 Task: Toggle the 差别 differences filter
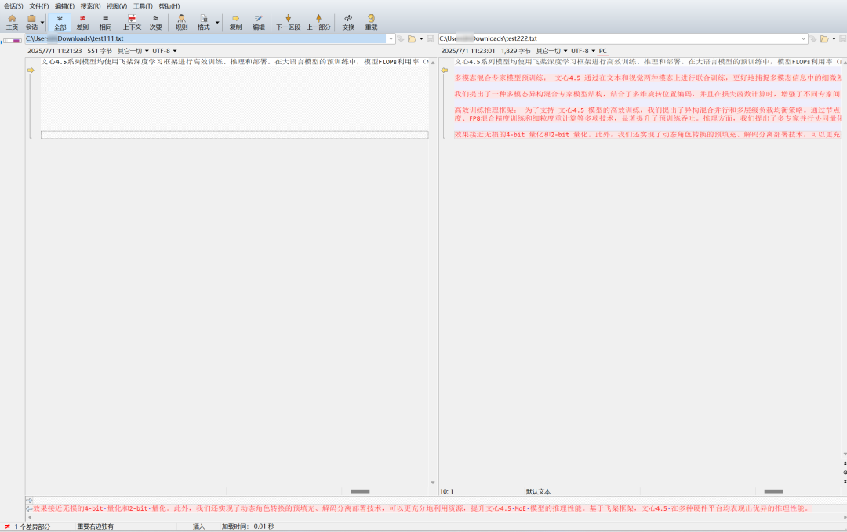coord(82,22)
